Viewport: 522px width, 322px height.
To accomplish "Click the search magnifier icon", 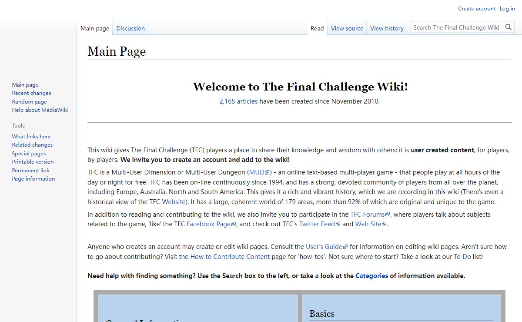I will point(509,27).
